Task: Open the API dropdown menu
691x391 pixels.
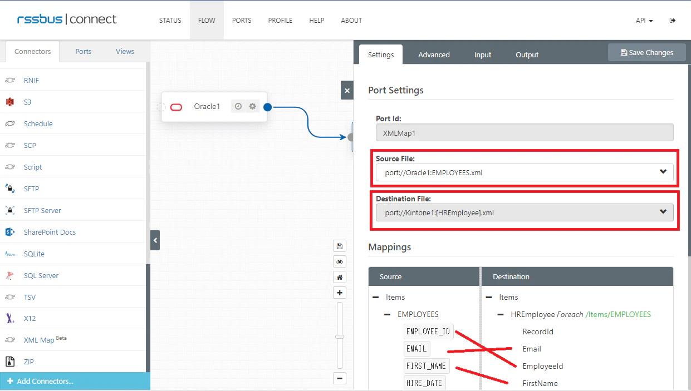Action: click(644, 21)
